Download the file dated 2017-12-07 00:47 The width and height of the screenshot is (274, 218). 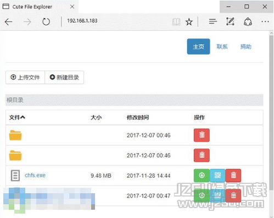202,195
